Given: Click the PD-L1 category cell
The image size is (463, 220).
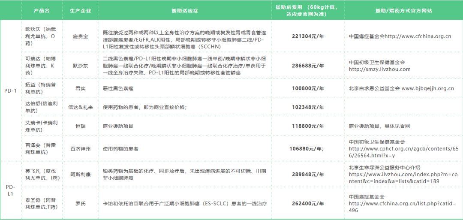Looking at the screenshot, I should click(x=10, y=190).
